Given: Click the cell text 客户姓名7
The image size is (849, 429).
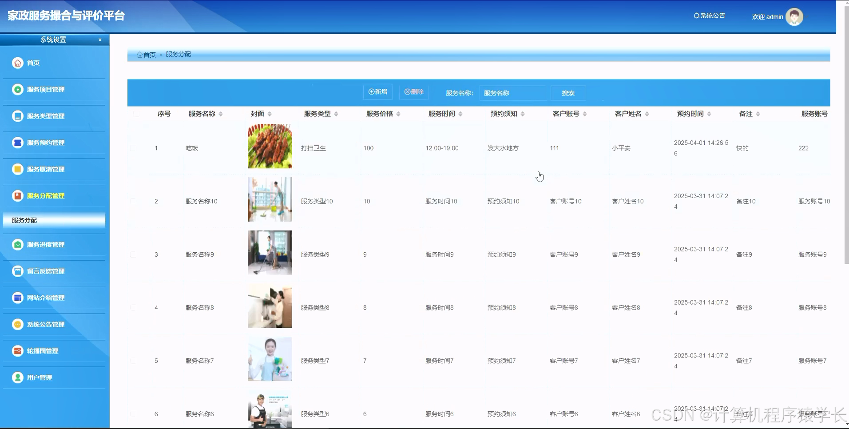Looking at the screenshot, I should click(x=626, y=361).
